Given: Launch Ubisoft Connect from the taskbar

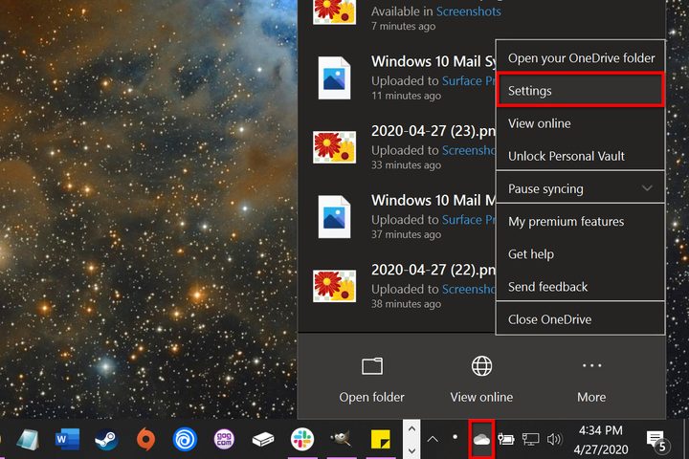Looking at the screenshot, I should point(185,439).
